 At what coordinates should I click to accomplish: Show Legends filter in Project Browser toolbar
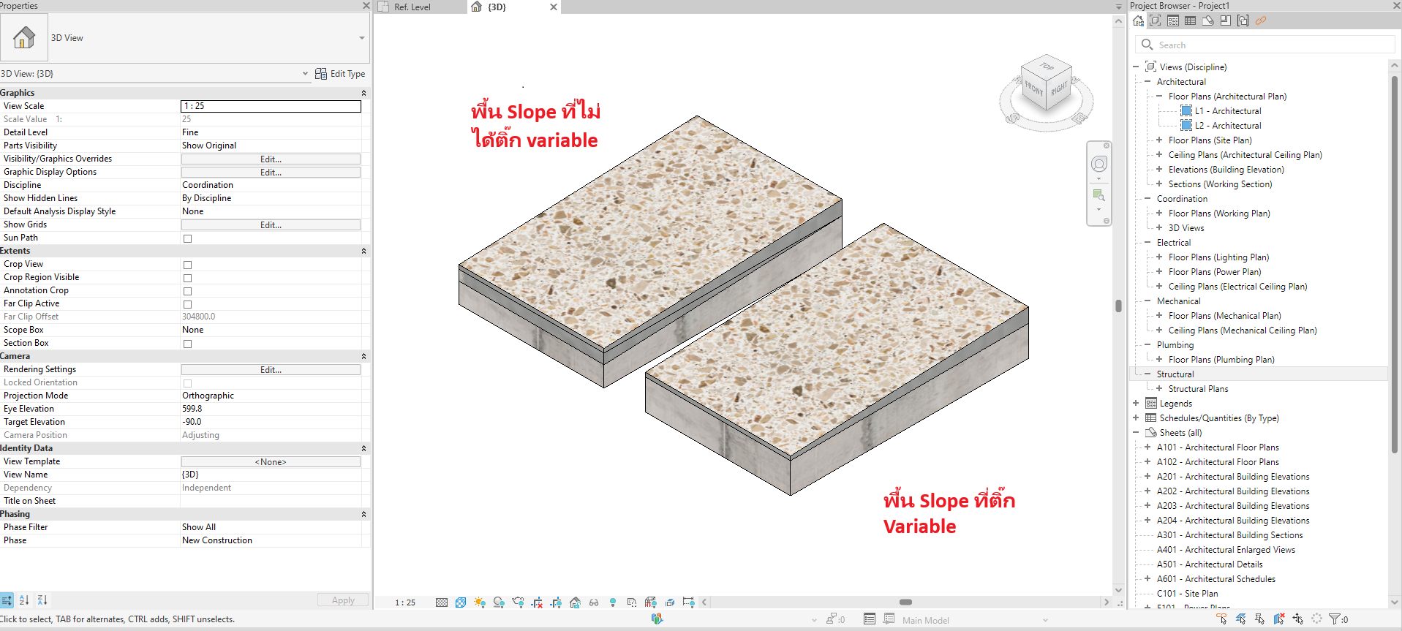1172,20
